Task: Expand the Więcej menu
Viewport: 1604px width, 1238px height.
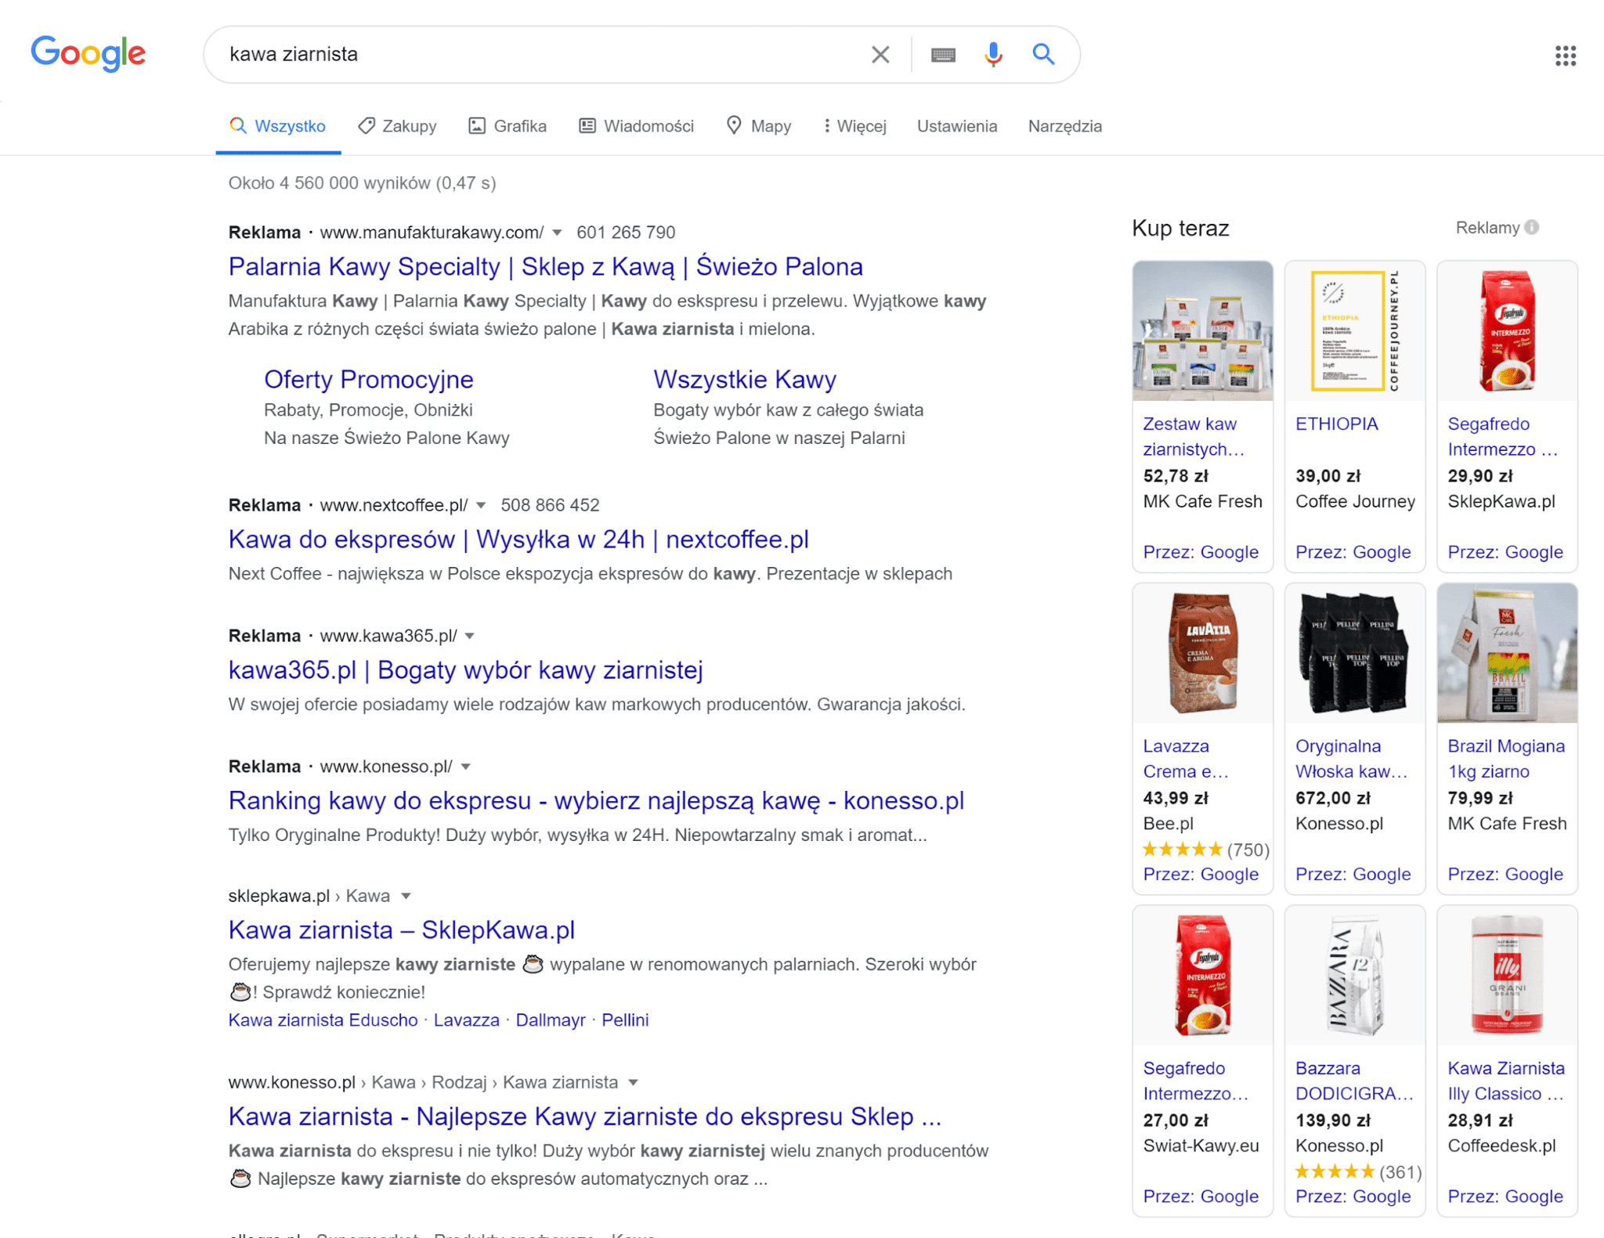Action: point(854,126)
